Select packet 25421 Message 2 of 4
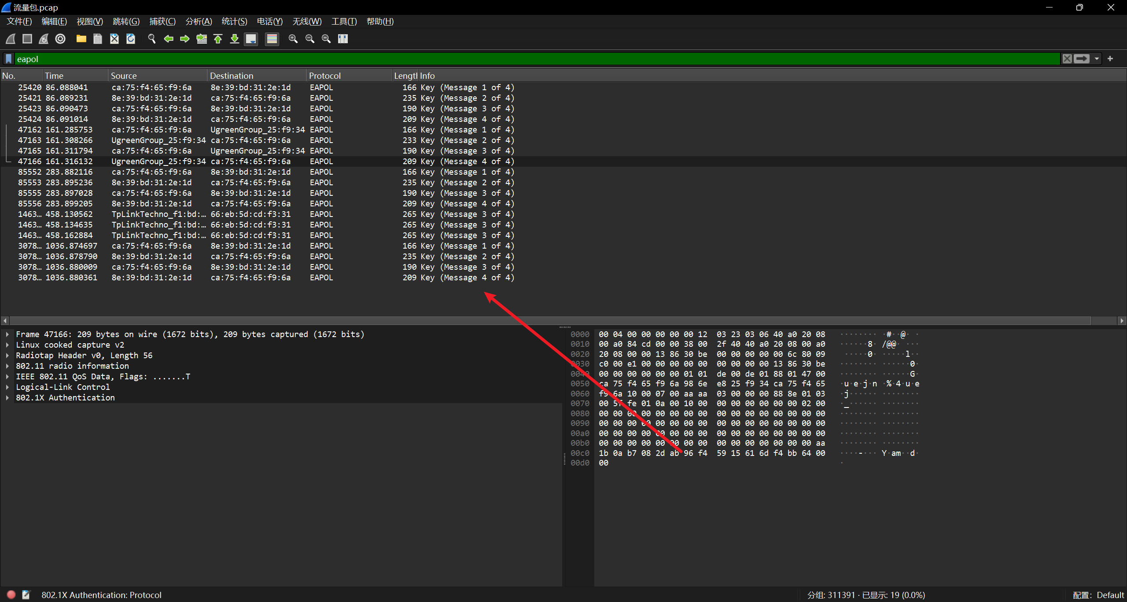1127x602 pixels. pyautogui.click(x=264, y=98)
